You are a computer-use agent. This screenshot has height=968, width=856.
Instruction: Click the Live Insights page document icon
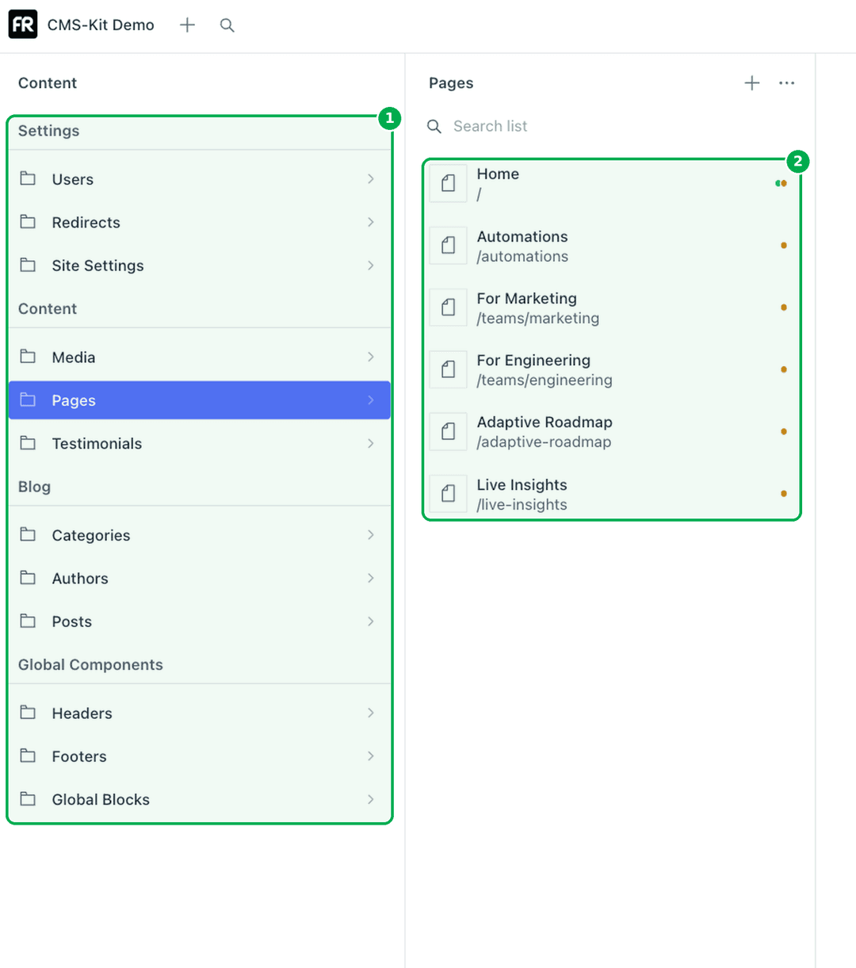pyautogui.click(x=449, y=494)
